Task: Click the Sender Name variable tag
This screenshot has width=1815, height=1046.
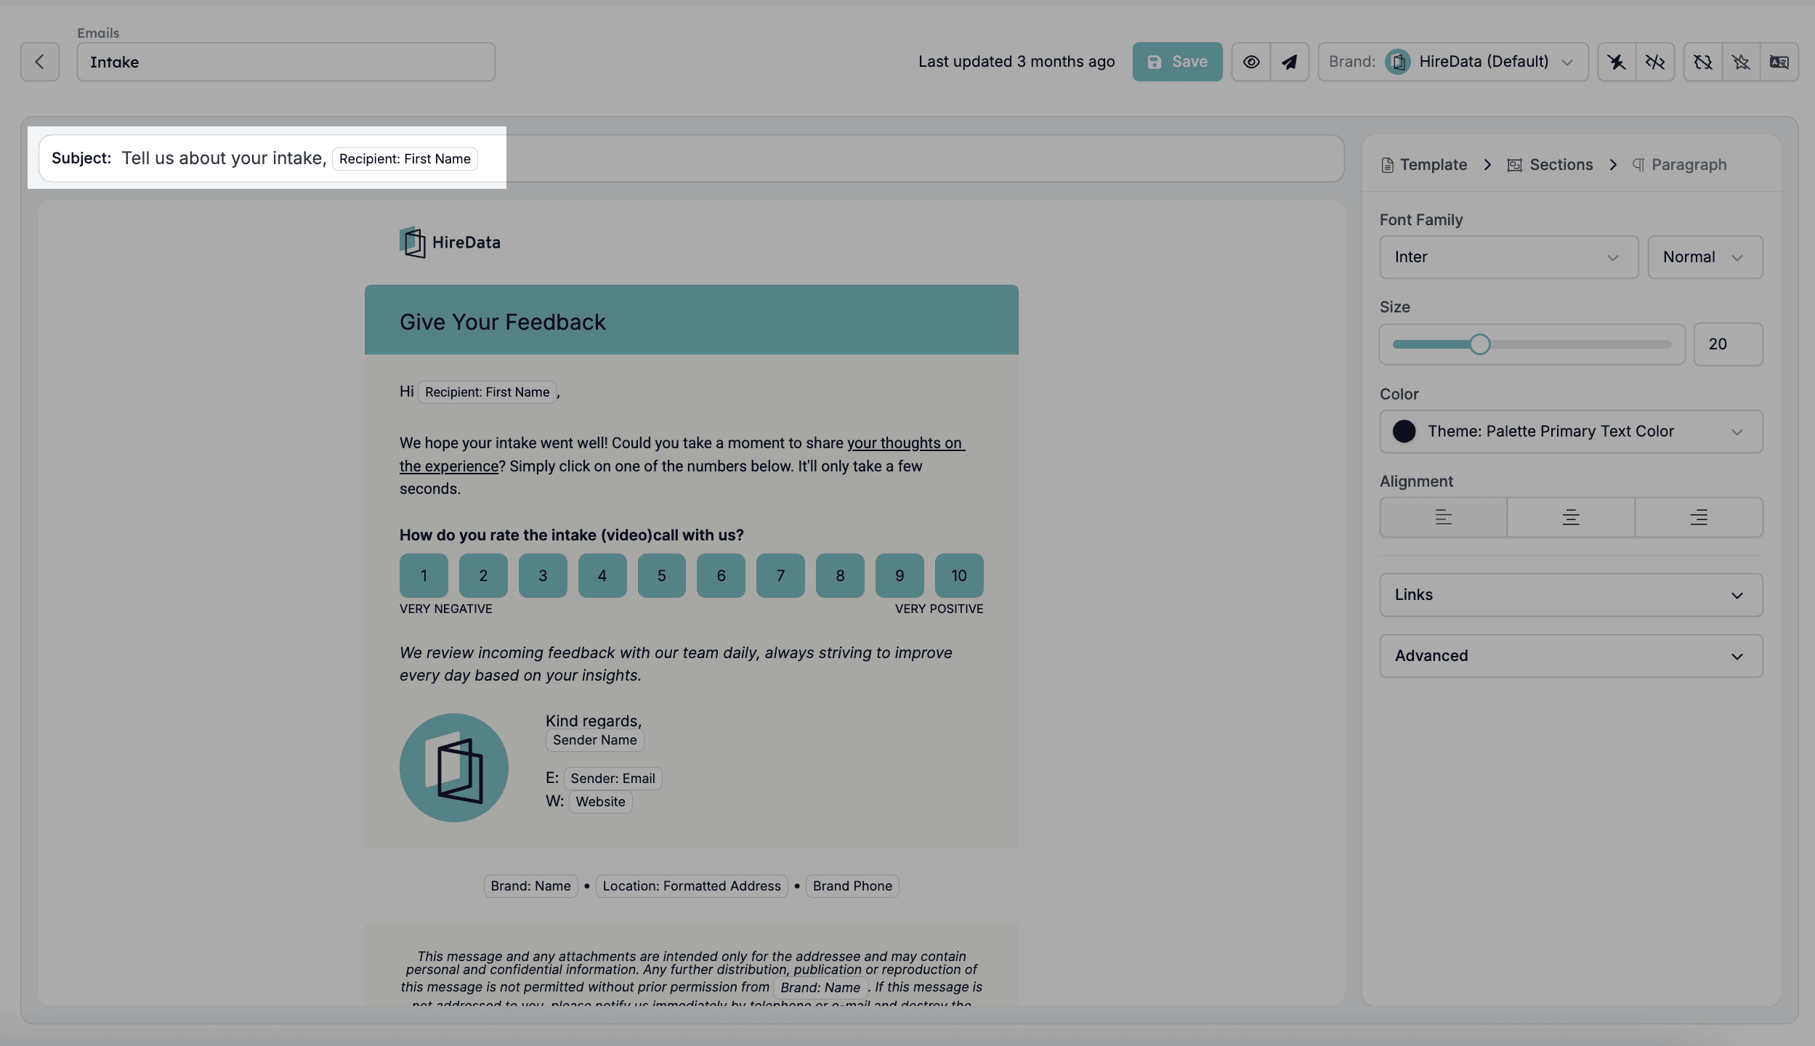Action: point(595,740)
